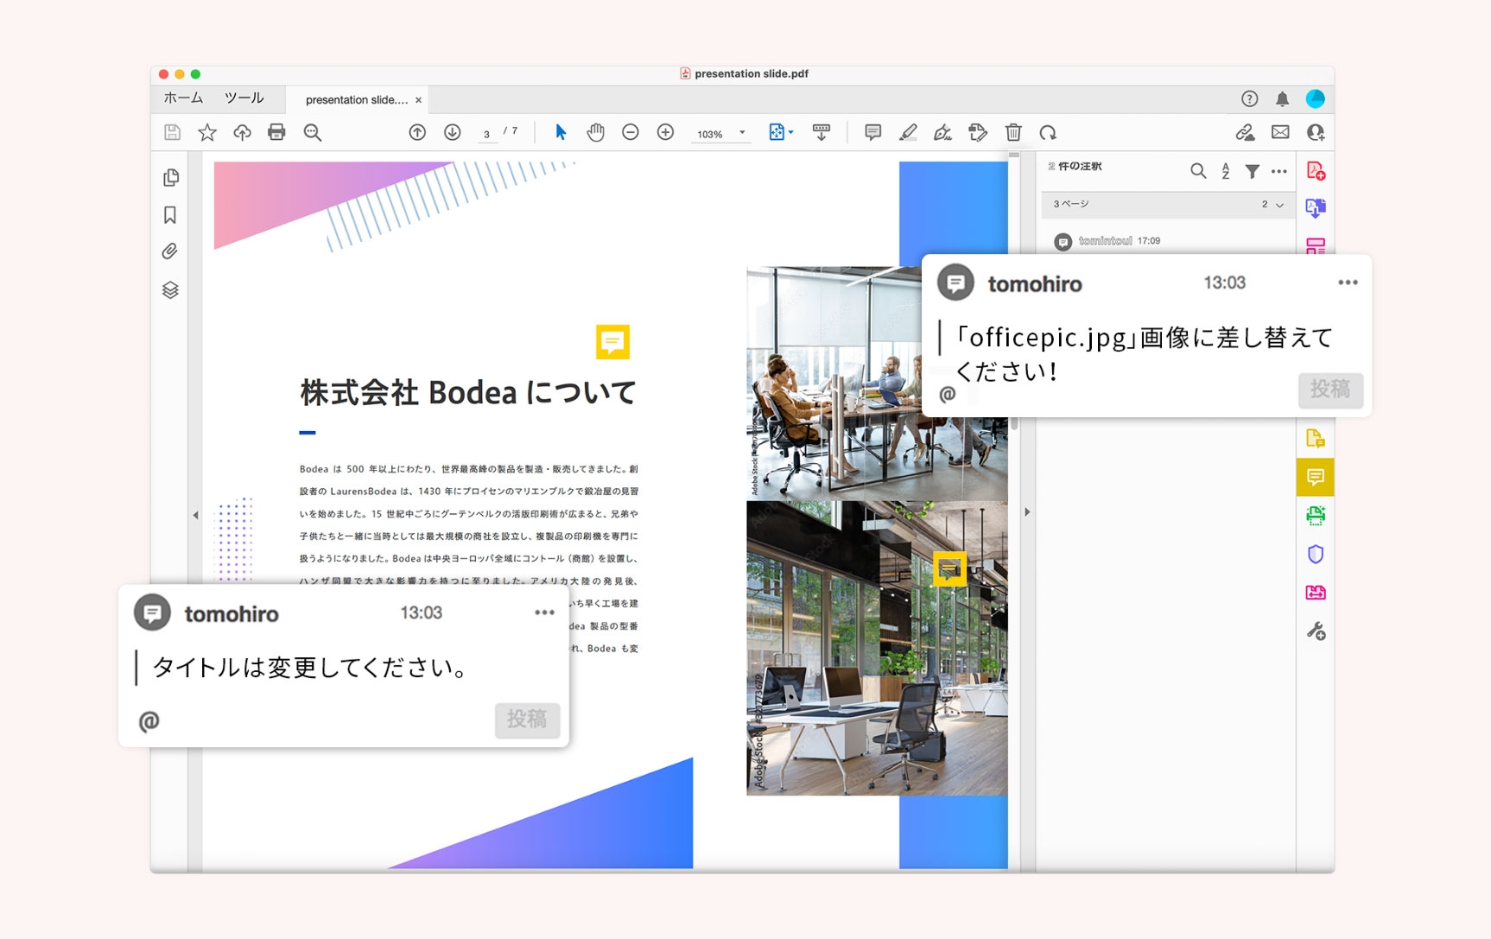Open the attachments paperclip panel
This screenshot has width=1491, height=939.
pos(170,251)
